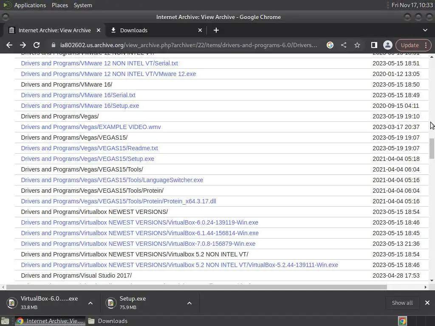Select date '2023-03-17 20:37' cell
The width and height of the screenshot is (435, 326).
396,127
